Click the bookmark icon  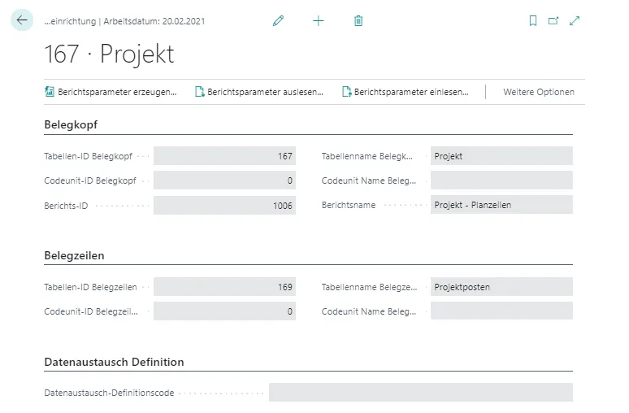533,21
